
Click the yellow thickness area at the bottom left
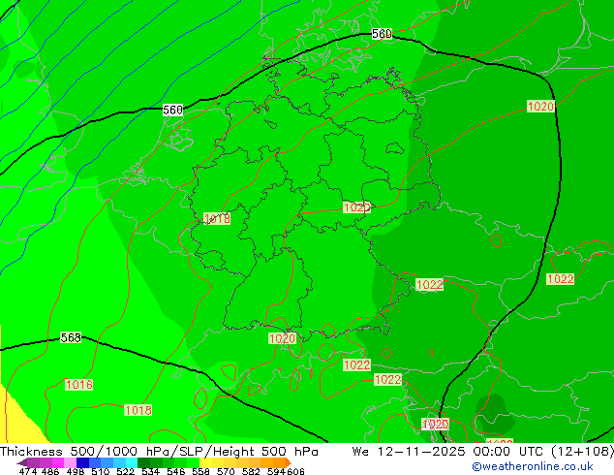[x=15, y=424]
